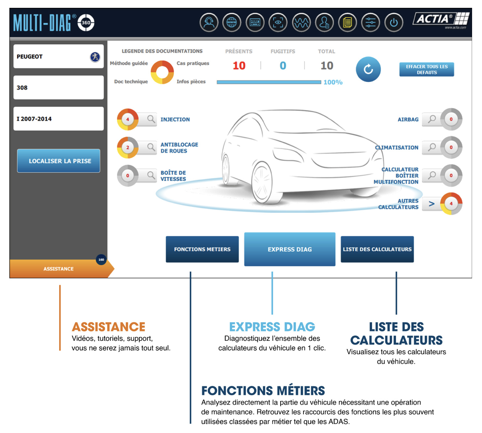Open the 308 model selector
482x433 pixels.
pos(58,87)
